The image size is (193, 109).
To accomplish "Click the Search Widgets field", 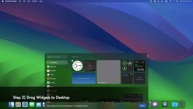I will click(57, 57).
